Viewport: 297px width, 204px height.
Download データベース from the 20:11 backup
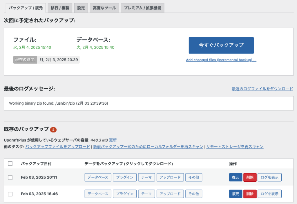[98, 177]
